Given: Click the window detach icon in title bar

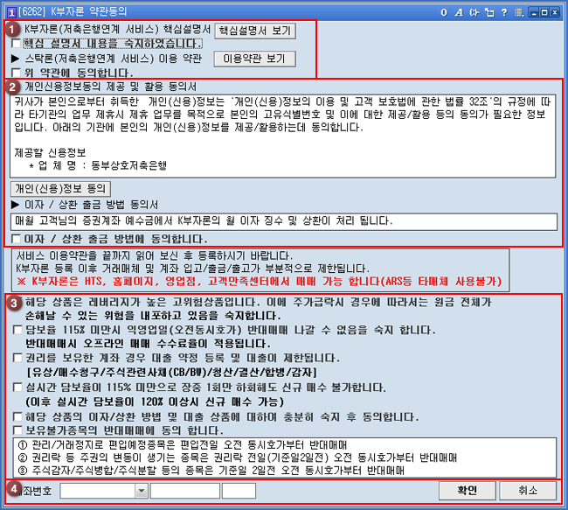Looking at the screenshot, I should pos(488,10).
